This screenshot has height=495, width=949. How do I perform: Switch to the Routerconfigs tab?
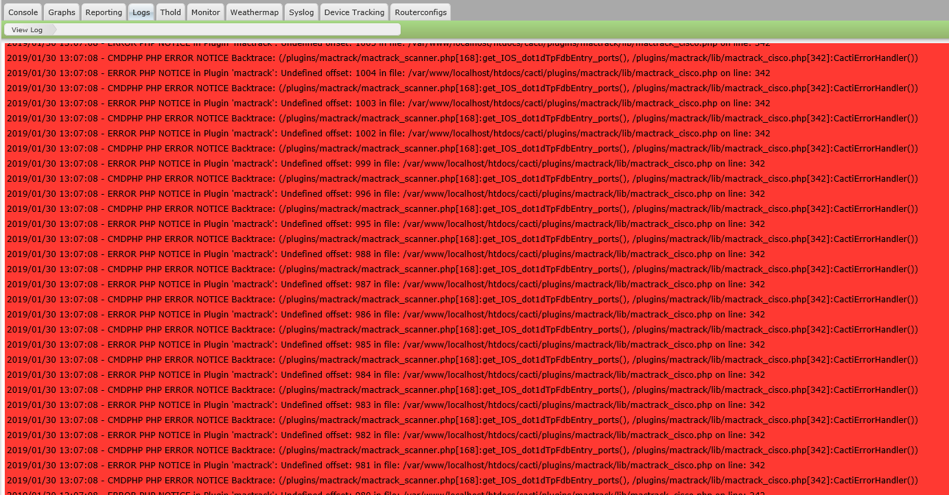tap(421, 12)
